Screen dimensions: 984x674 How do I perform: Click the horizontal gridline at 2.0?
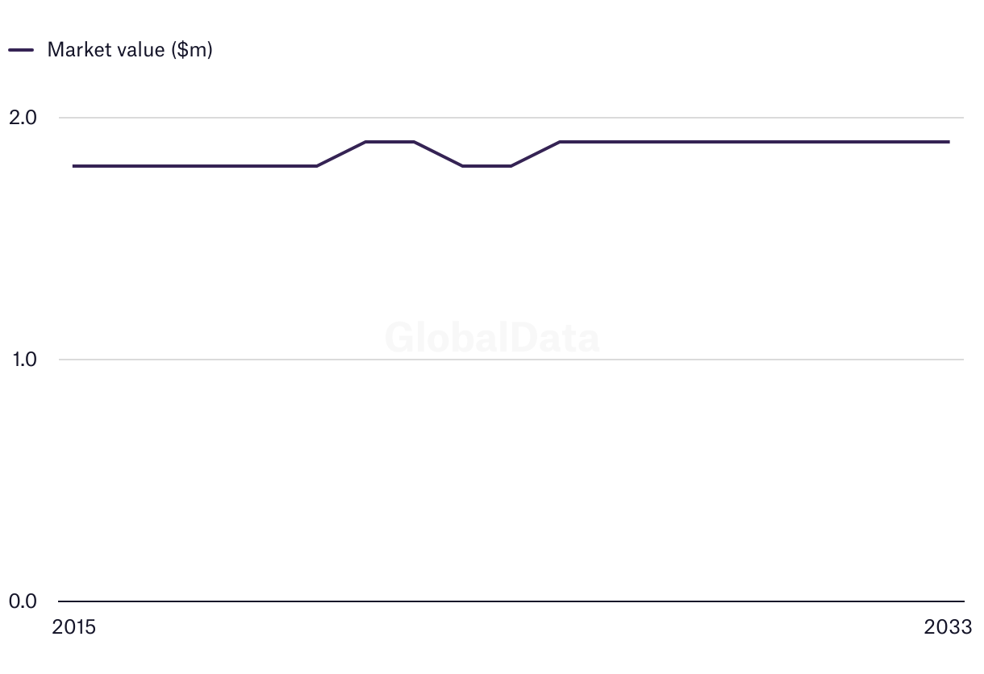511,118
